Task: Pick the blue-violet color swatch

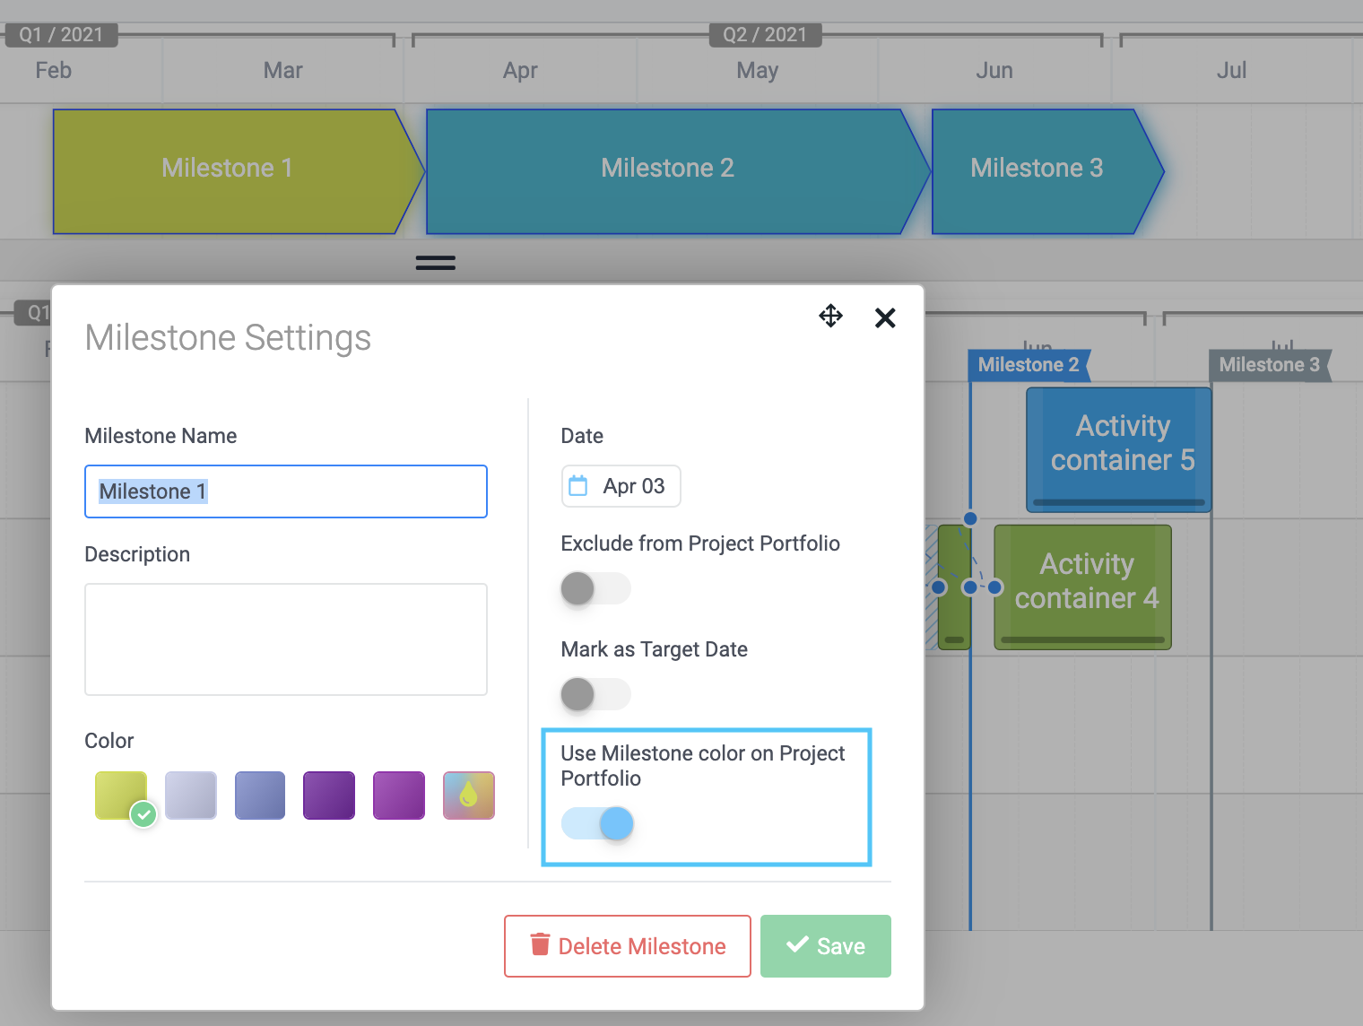Action: click(x=260, y=796)
